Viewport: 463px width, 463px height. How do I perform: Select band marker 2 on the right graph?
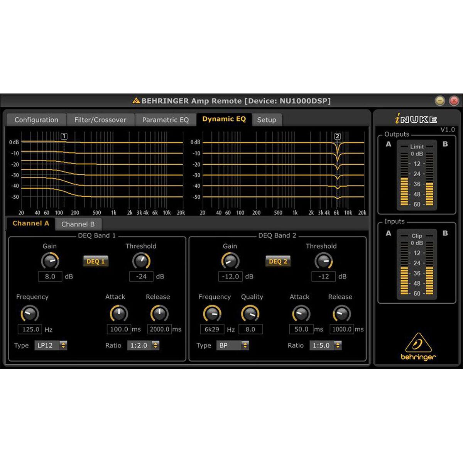click(x=338, y=136)
